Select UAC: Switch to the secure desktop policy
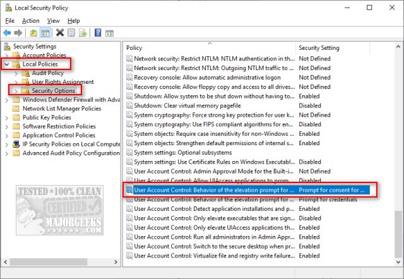This screenshot has height=279, width=404. click(215, 246)
